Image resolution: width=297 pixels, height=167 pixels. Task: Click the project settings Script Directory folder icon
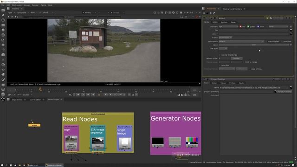275,92
